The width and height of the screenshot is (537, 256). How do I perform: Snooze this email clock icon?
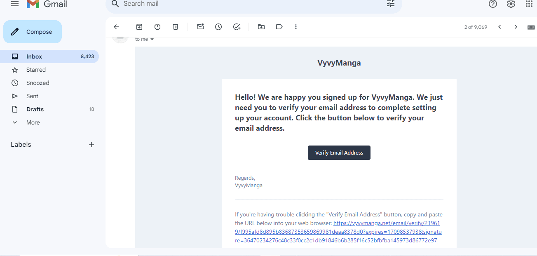[218, 27]
